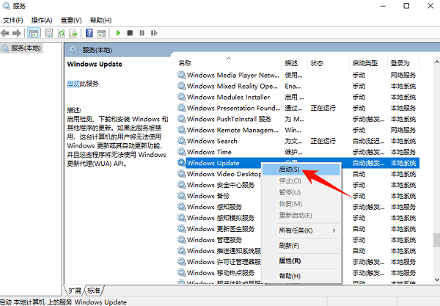The image size is (440, 306).
Task: Sort by the 启动类型 column header
Action: click(364, 63)
